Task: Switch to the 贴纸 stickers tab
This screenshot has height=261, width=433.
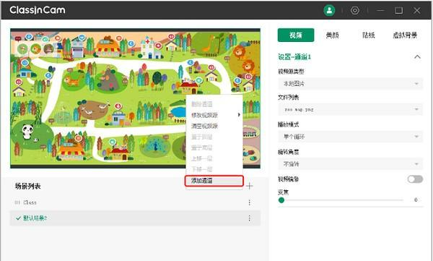Action: pos(368,35)
